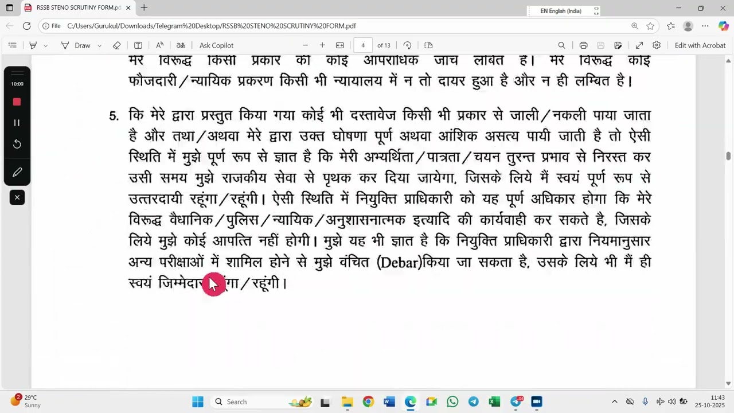Toggle fit to width view
This screenshot has width=734, height=413.
point(340,45)
